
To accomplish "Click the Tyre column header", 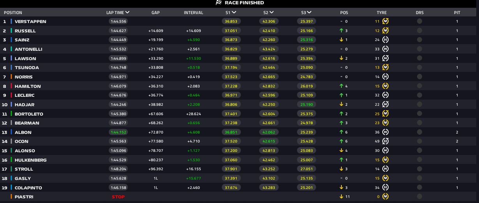I will pos(382,12).
